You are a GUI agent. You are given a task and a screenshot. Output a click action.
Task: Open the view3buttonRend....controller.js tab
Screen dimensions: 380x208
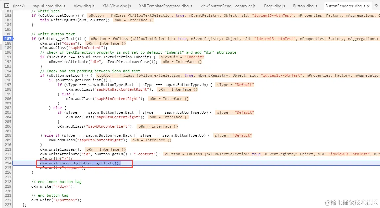pyautogui.click(x=228, y=6)
